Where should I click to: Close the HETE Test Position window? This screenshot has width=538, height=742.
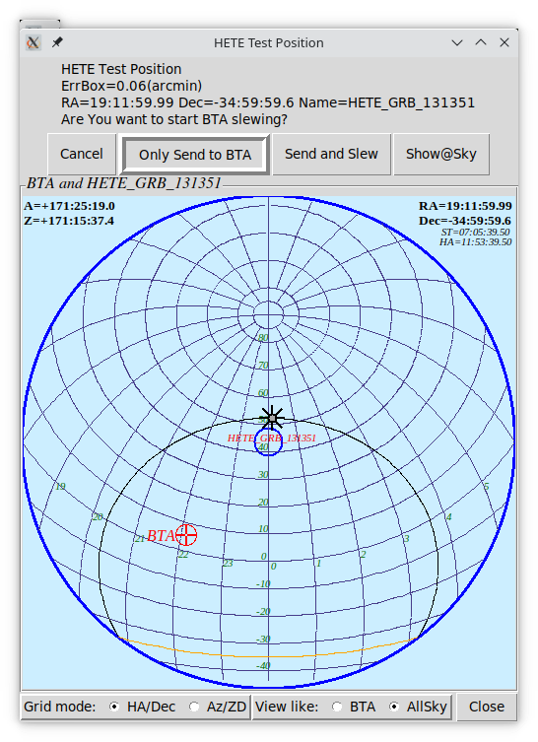click(504, 42)
